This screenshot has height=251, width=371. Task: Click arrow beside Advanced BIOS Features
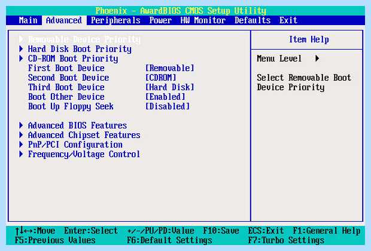[x=22, y=125]
